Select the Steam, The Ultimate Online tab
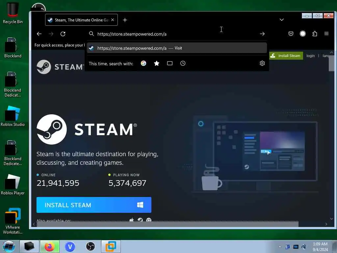This screenshot has width=337, height=253. 82,20
